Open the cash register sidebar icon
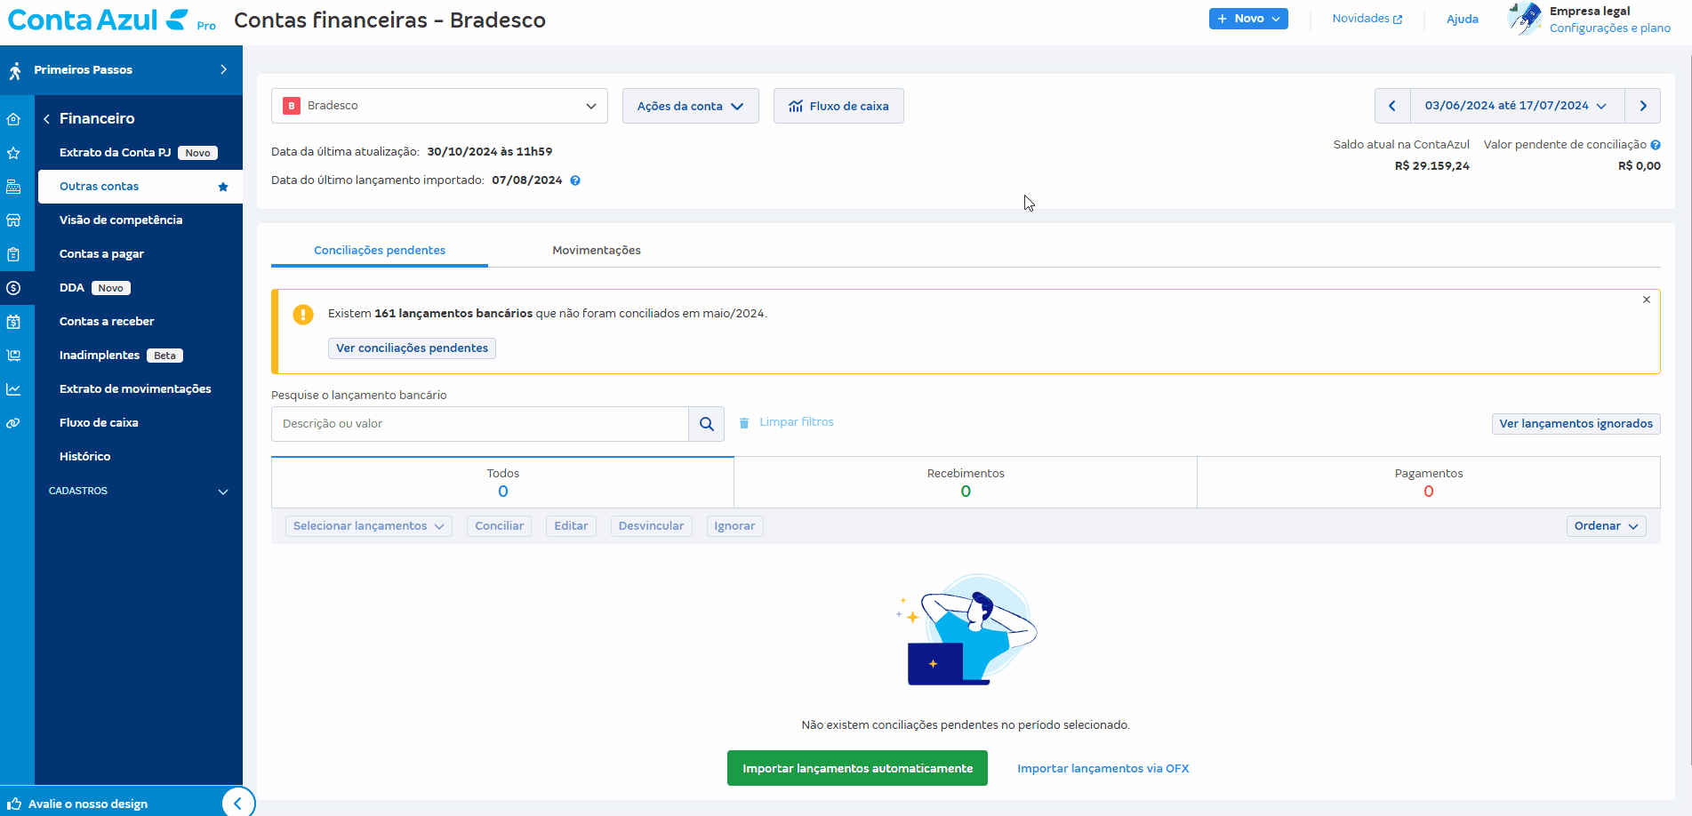This screenshot has width=1692, height=816. 13,187
